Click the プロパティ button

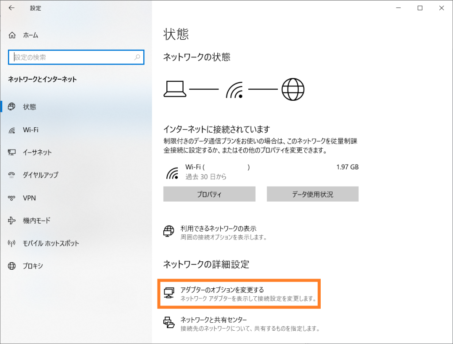[x=209, y=194]
